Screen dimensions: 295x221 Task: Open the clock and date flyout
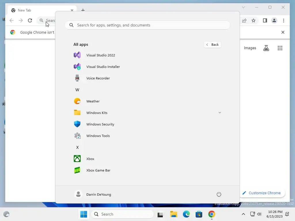coord(275,214)
